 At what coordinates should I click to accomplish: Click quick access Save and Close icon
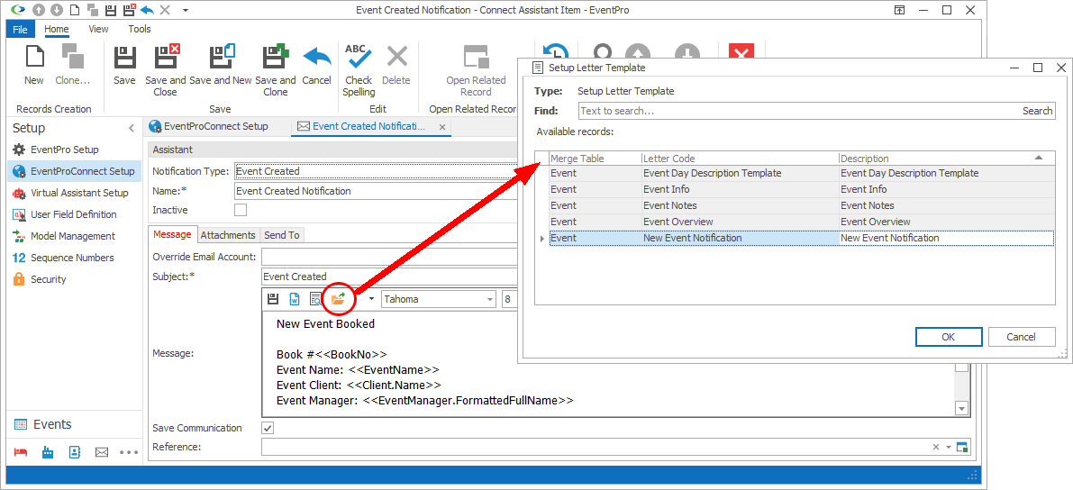pos(128,10)
